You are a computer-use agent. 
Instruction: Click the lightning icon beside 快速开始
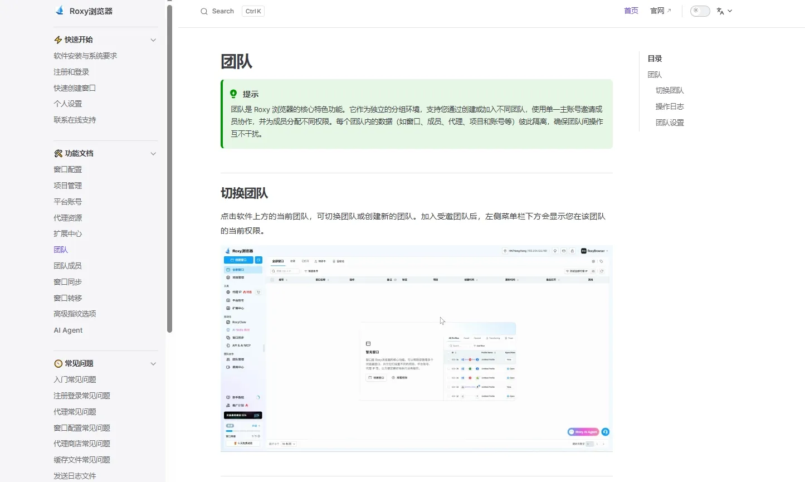pos(58,40)
